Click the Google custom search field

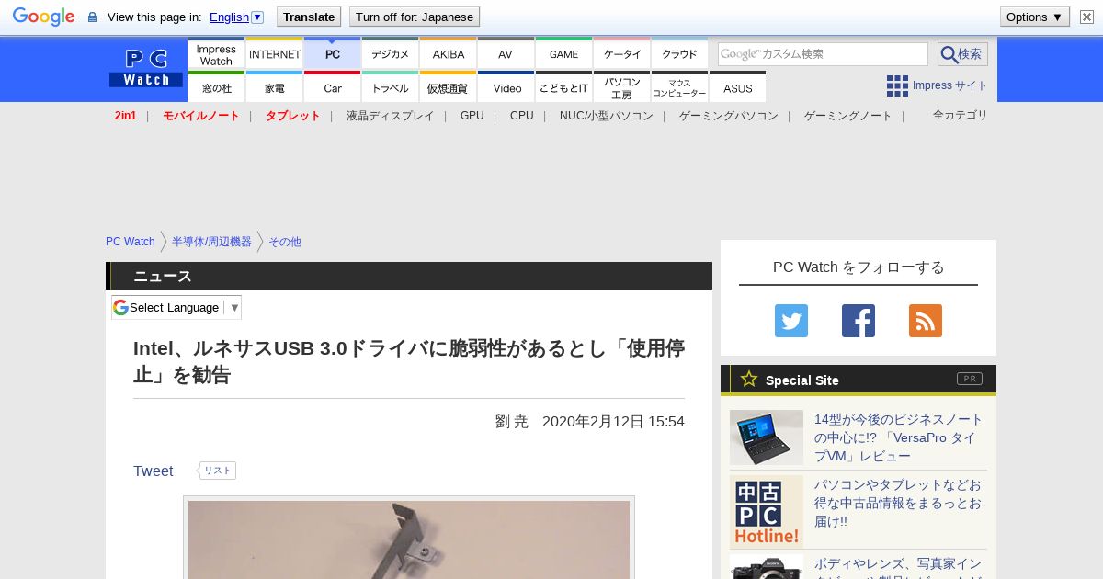click(823, 54)
